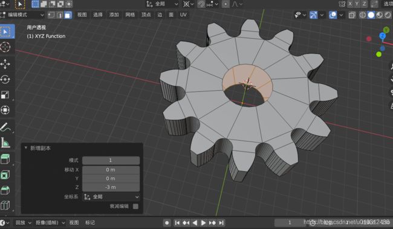Open snapping options dropdown
Screen dimensions: 393x229
click(x=213, y=4)
